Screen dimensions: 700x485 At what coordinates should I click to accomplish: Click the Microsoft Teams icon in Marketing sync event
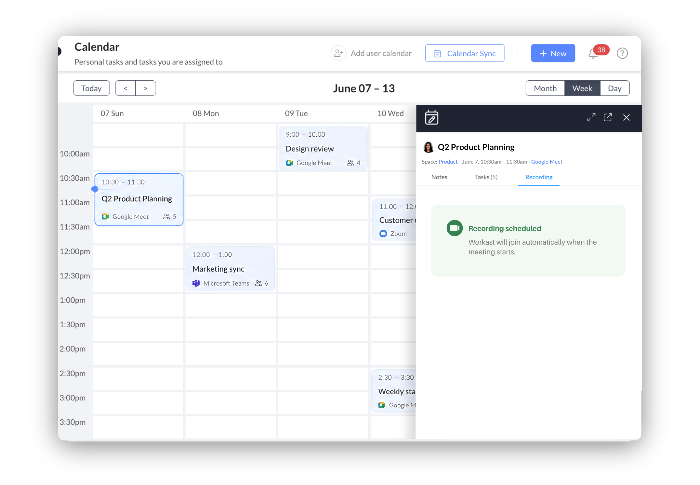(196, 283)
